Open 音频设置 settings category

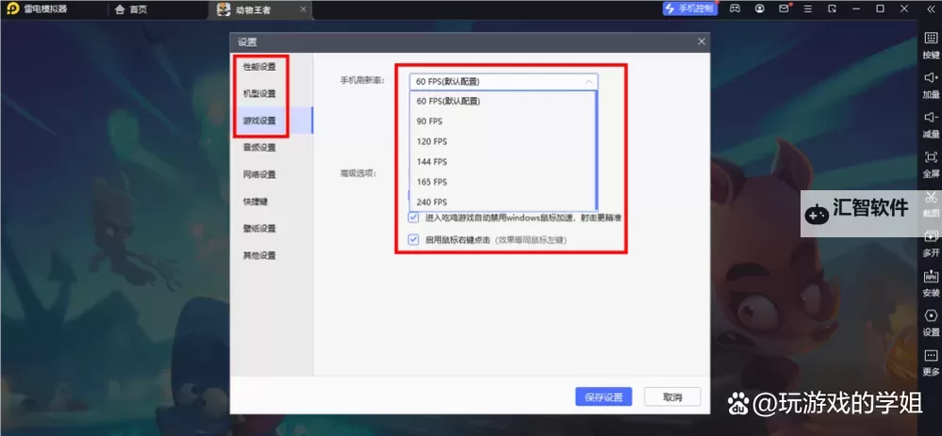click(259, 148)
